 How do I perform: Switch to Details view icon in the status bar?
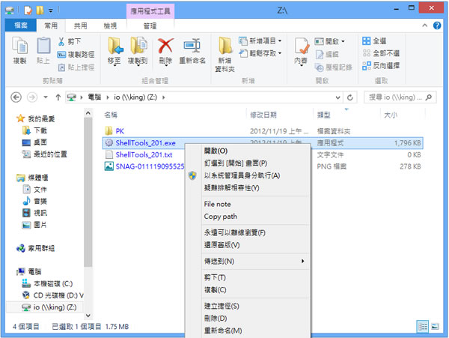pos(422,327)
